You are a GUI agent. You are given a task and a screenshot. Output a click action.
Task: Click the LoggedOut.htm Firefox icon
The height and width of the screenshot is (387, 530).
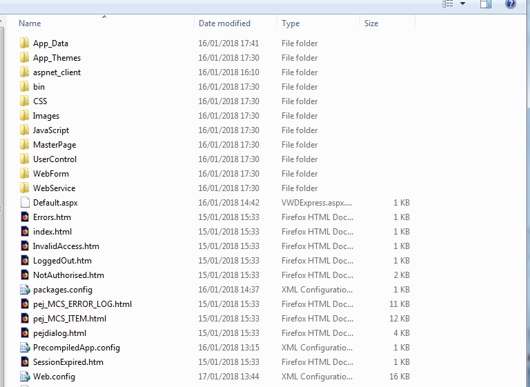click(x=25, y=261)
